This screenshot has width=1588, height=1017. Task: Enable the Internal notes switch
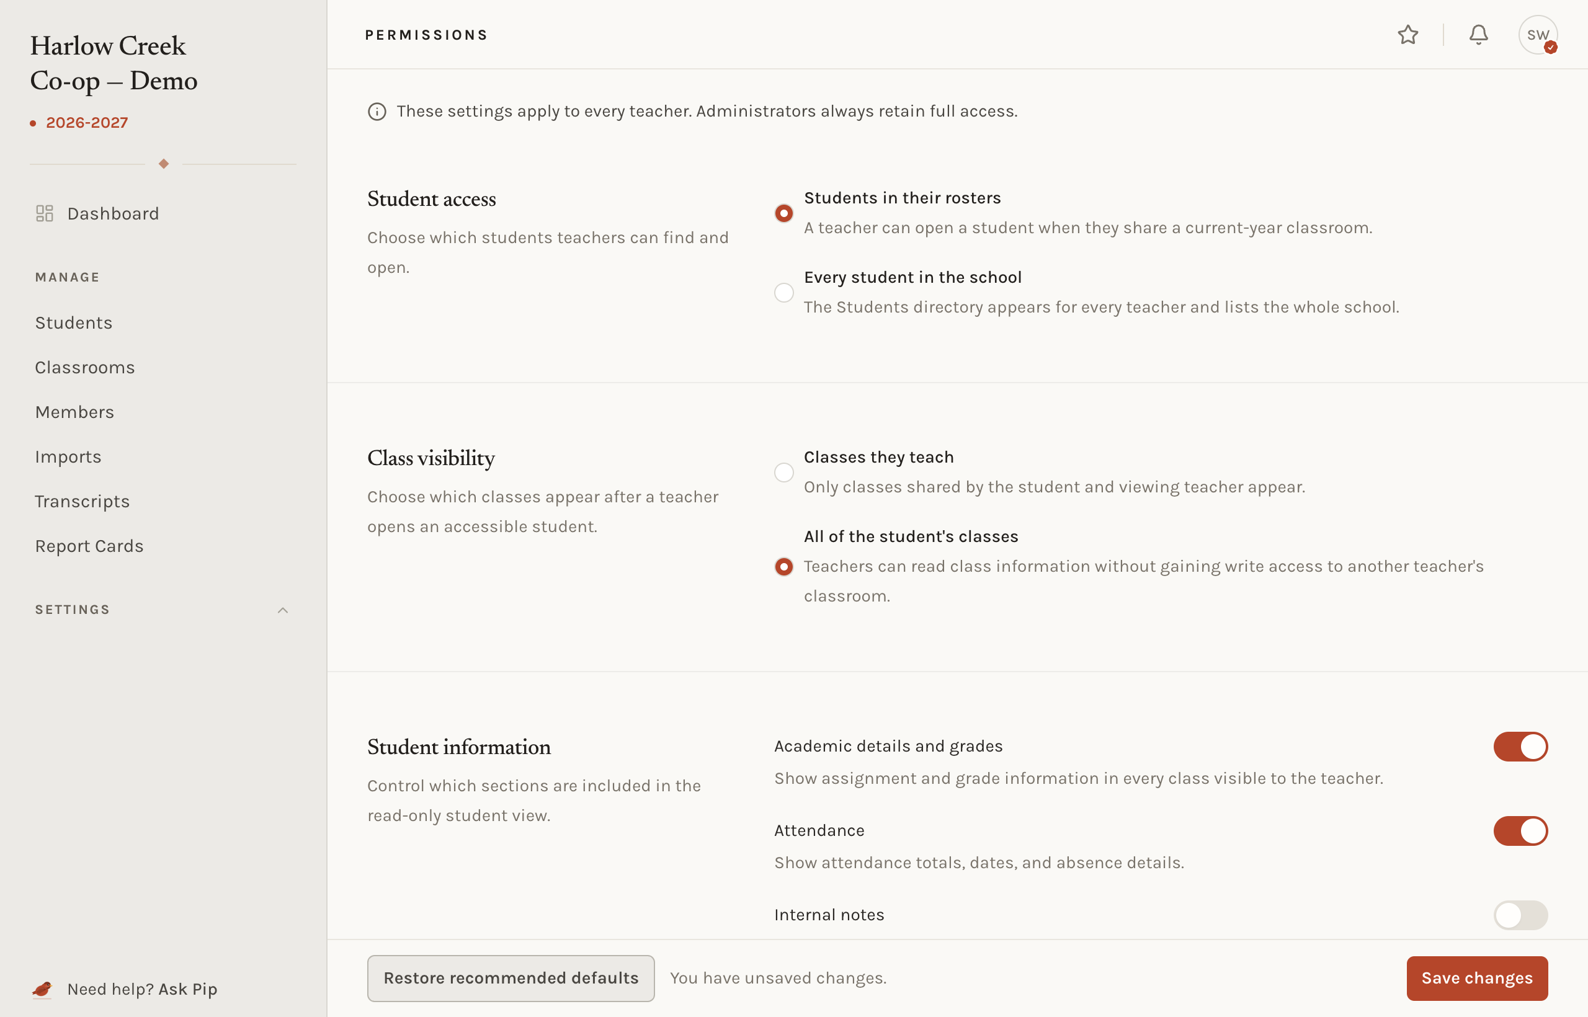[1520, 915]
